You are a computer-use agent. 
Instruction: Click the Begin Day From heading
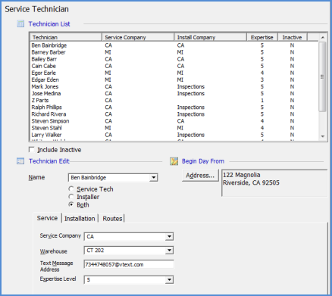(203, 161)
